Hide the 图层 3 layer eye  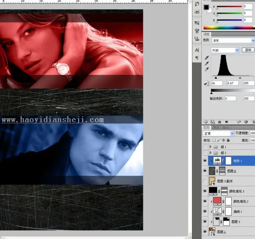click(205, 221)
